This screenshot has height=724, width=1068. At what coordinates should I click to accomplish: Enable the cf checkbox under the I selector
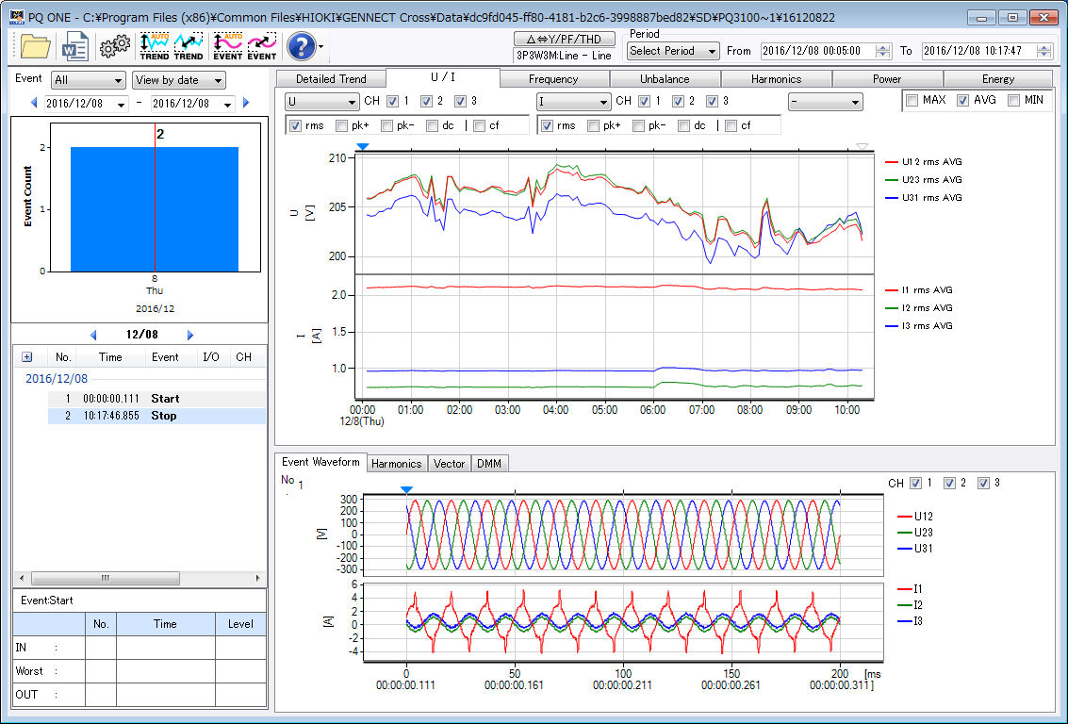pos(731,126)
